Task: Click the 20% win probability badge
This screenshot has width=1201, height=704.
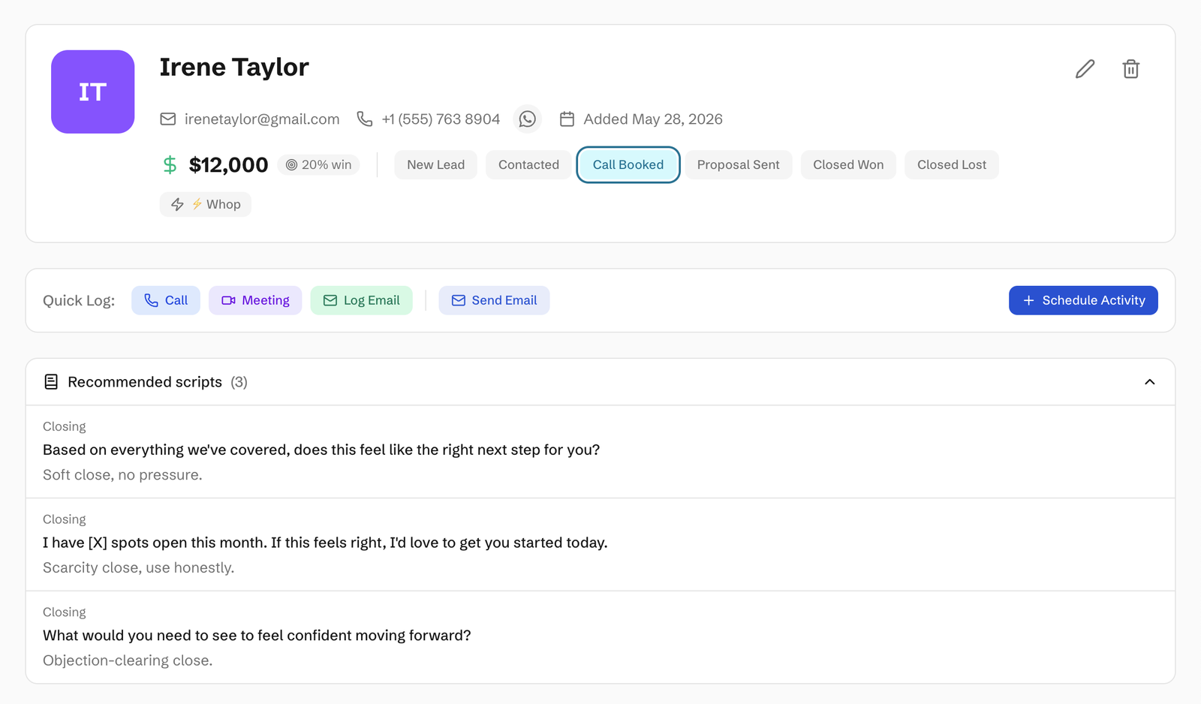Action: [318, 165]
